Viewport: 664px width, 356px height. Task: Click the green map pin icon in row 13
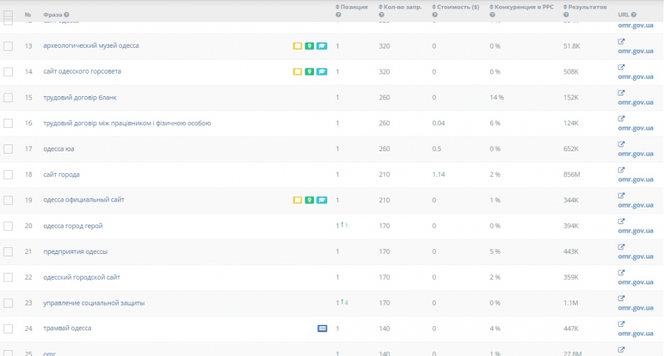point(309,46)
